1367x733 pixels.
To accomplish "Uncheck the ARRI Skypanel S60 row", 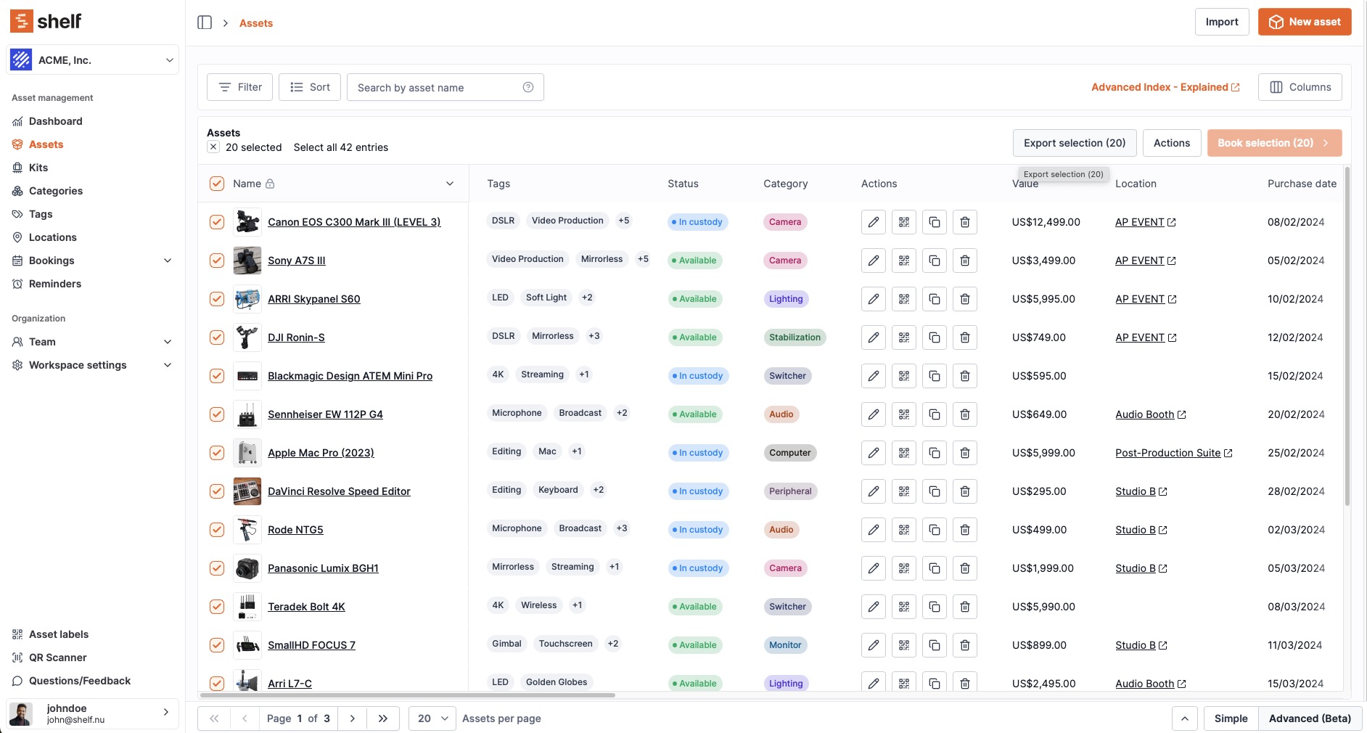I will pyautogui.click(x=217, y=299).
